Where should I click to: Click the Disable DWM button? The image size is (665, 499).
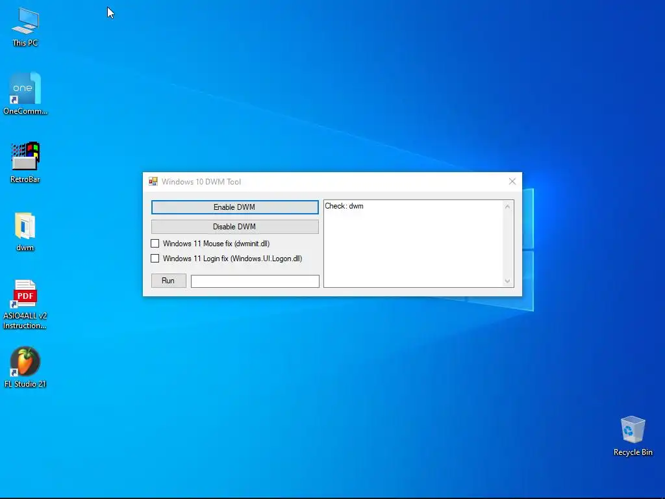tap(234, 227)
